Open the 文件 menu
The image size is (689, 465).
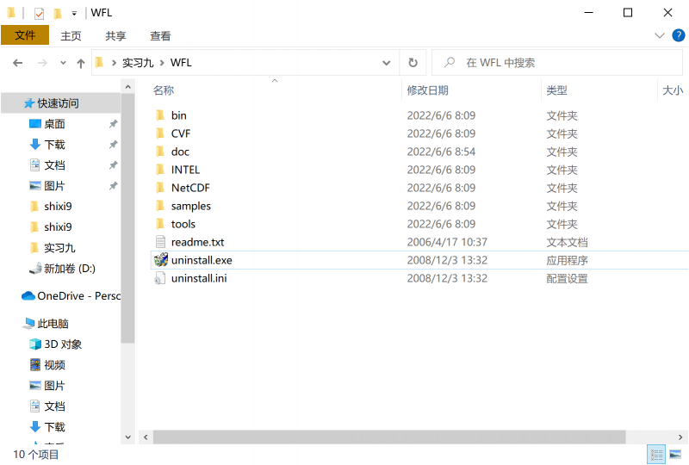[x=25, y=35]
